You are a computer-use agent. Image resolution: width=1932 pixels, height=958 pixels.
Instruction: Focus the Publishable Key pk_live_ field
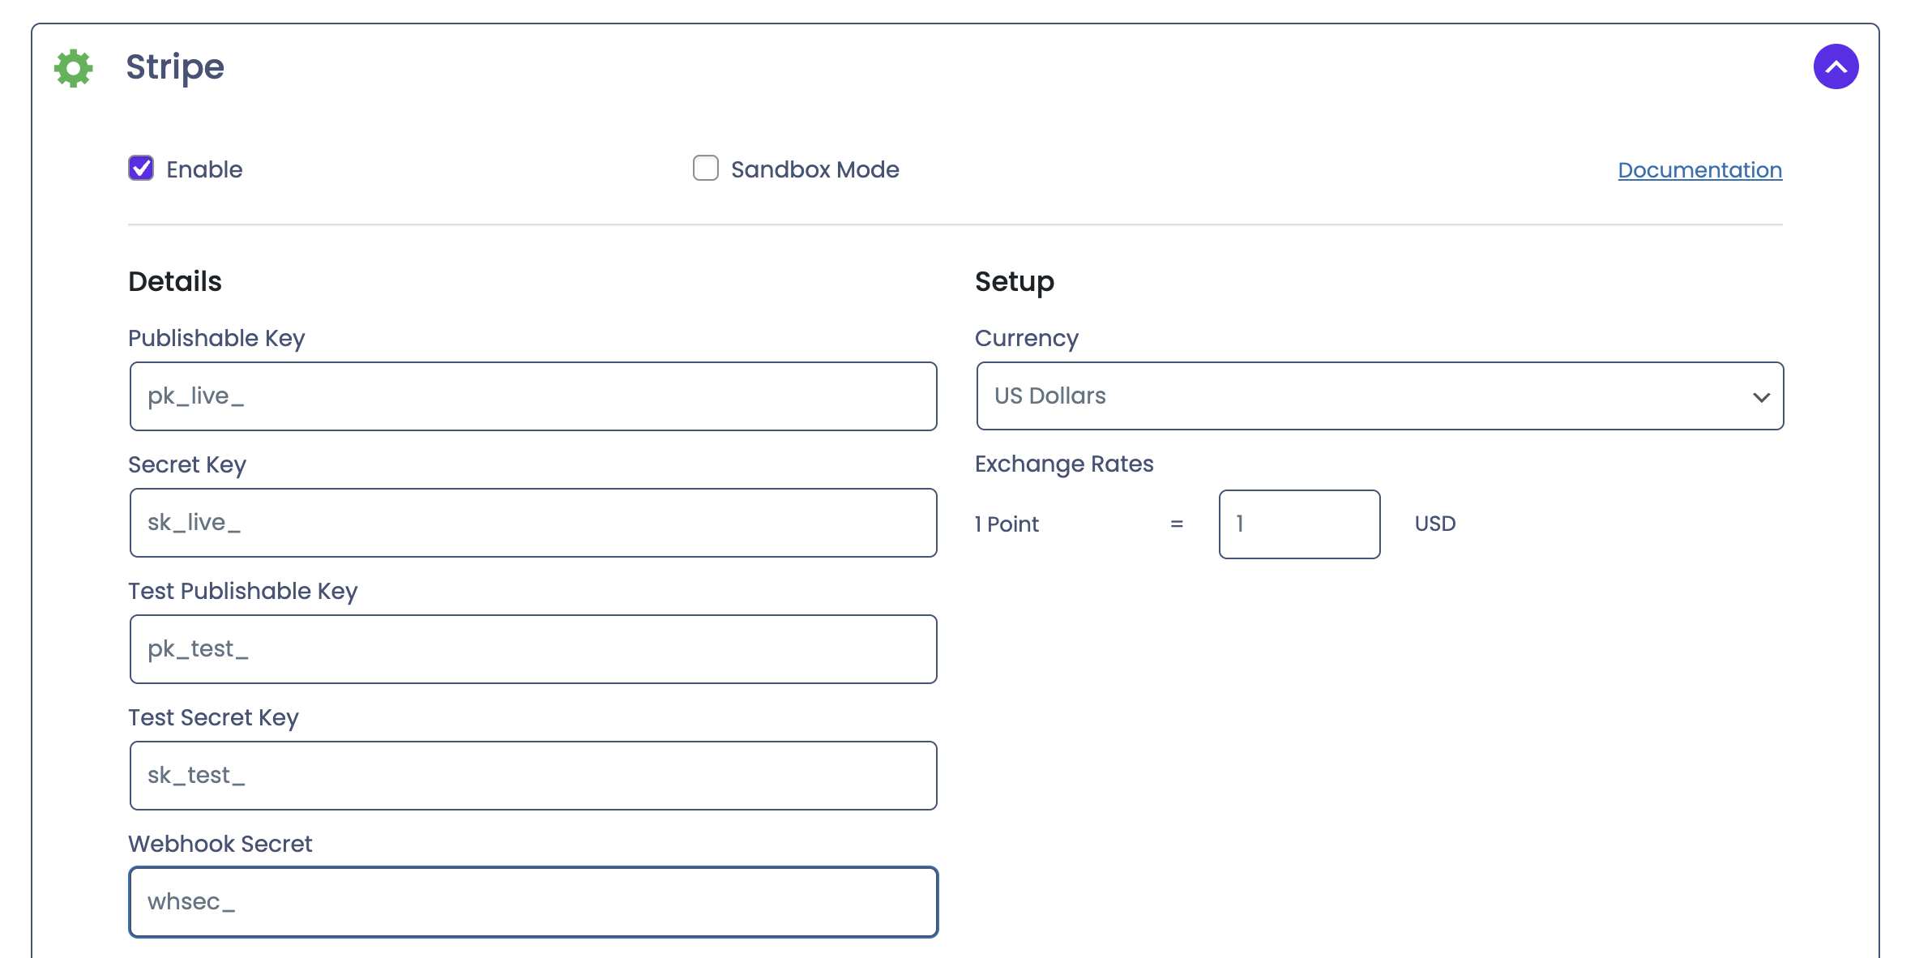[533, 396]
